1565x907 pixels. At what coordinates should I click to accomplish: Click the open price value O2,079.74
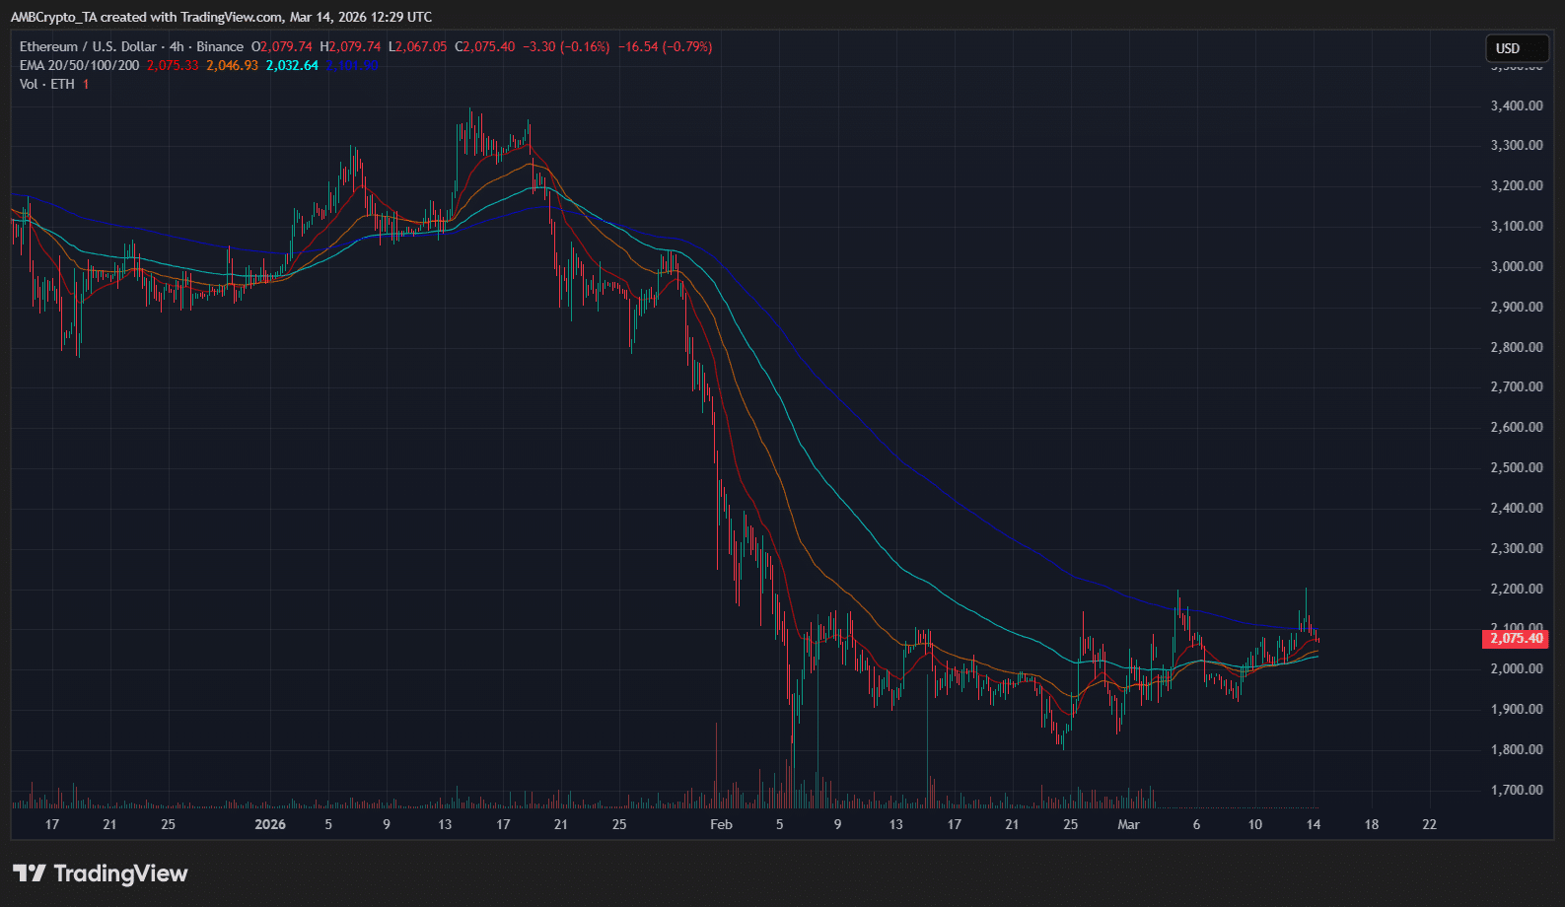tap(282, 46)
